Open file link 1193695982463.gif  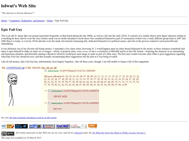[x=15, y=68]
